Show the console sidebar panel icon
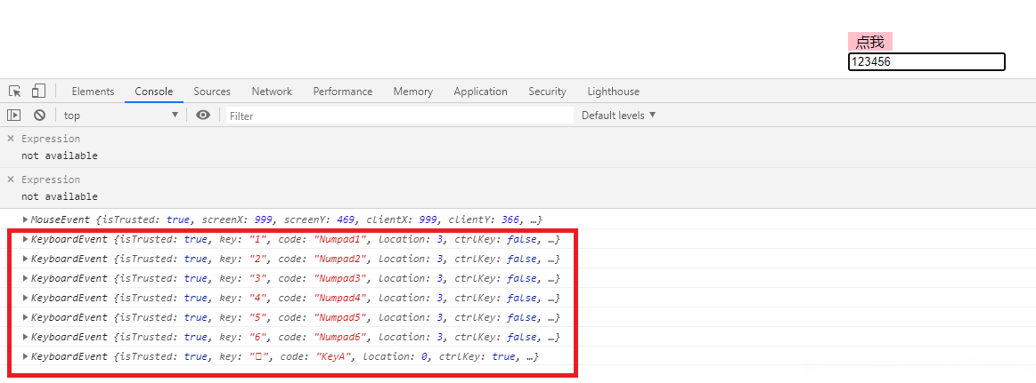Image resolution: width=1036 pixels, height=383 pixels. [13, 116]
